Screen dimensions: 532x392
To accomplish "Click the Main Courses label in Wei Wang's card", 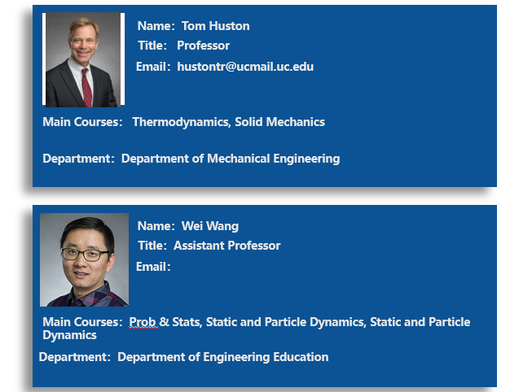I will (82, 322).
